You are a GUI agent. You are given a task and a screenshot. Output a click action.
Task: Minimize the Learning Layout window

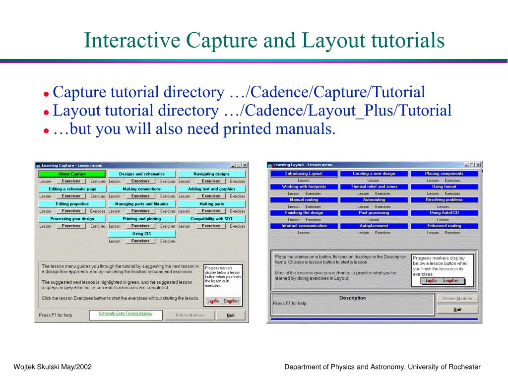coord(466,165)
